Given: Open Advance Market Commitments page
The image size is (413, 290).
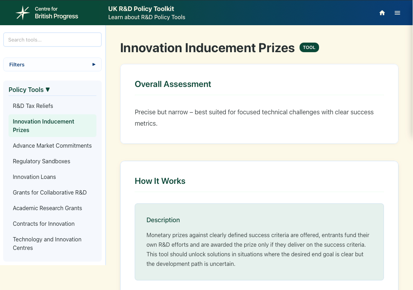Looking at the screenshot, I should [x=52, y=146].
